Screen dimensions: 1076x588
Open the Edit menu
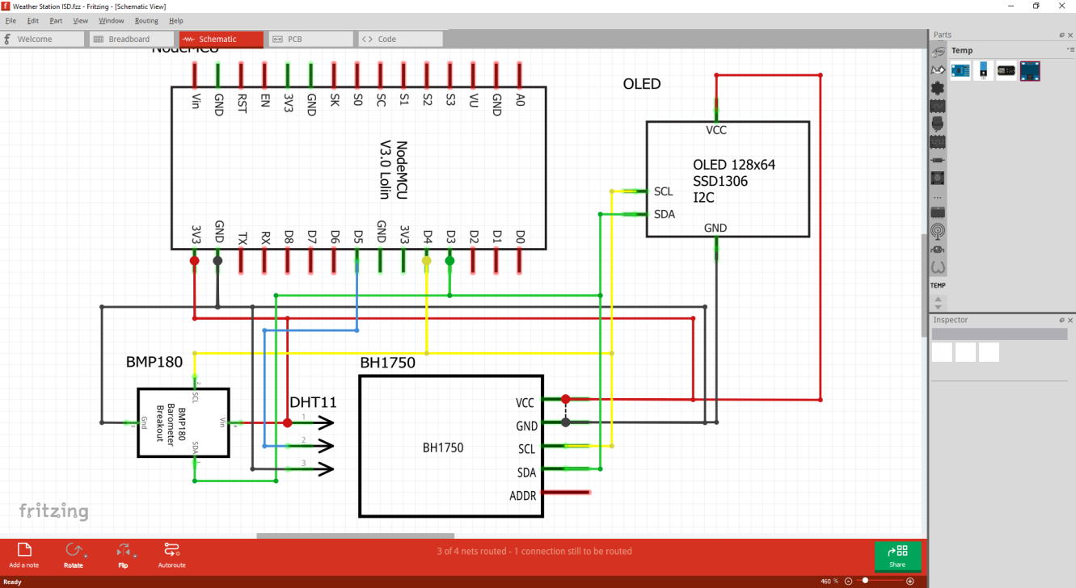(32, 20)
